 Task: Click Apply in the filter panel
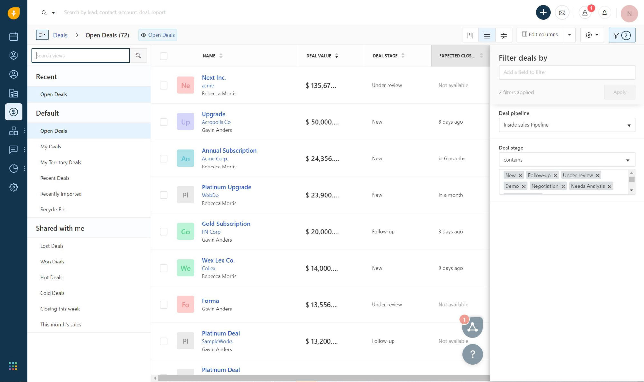coord(619,92)
